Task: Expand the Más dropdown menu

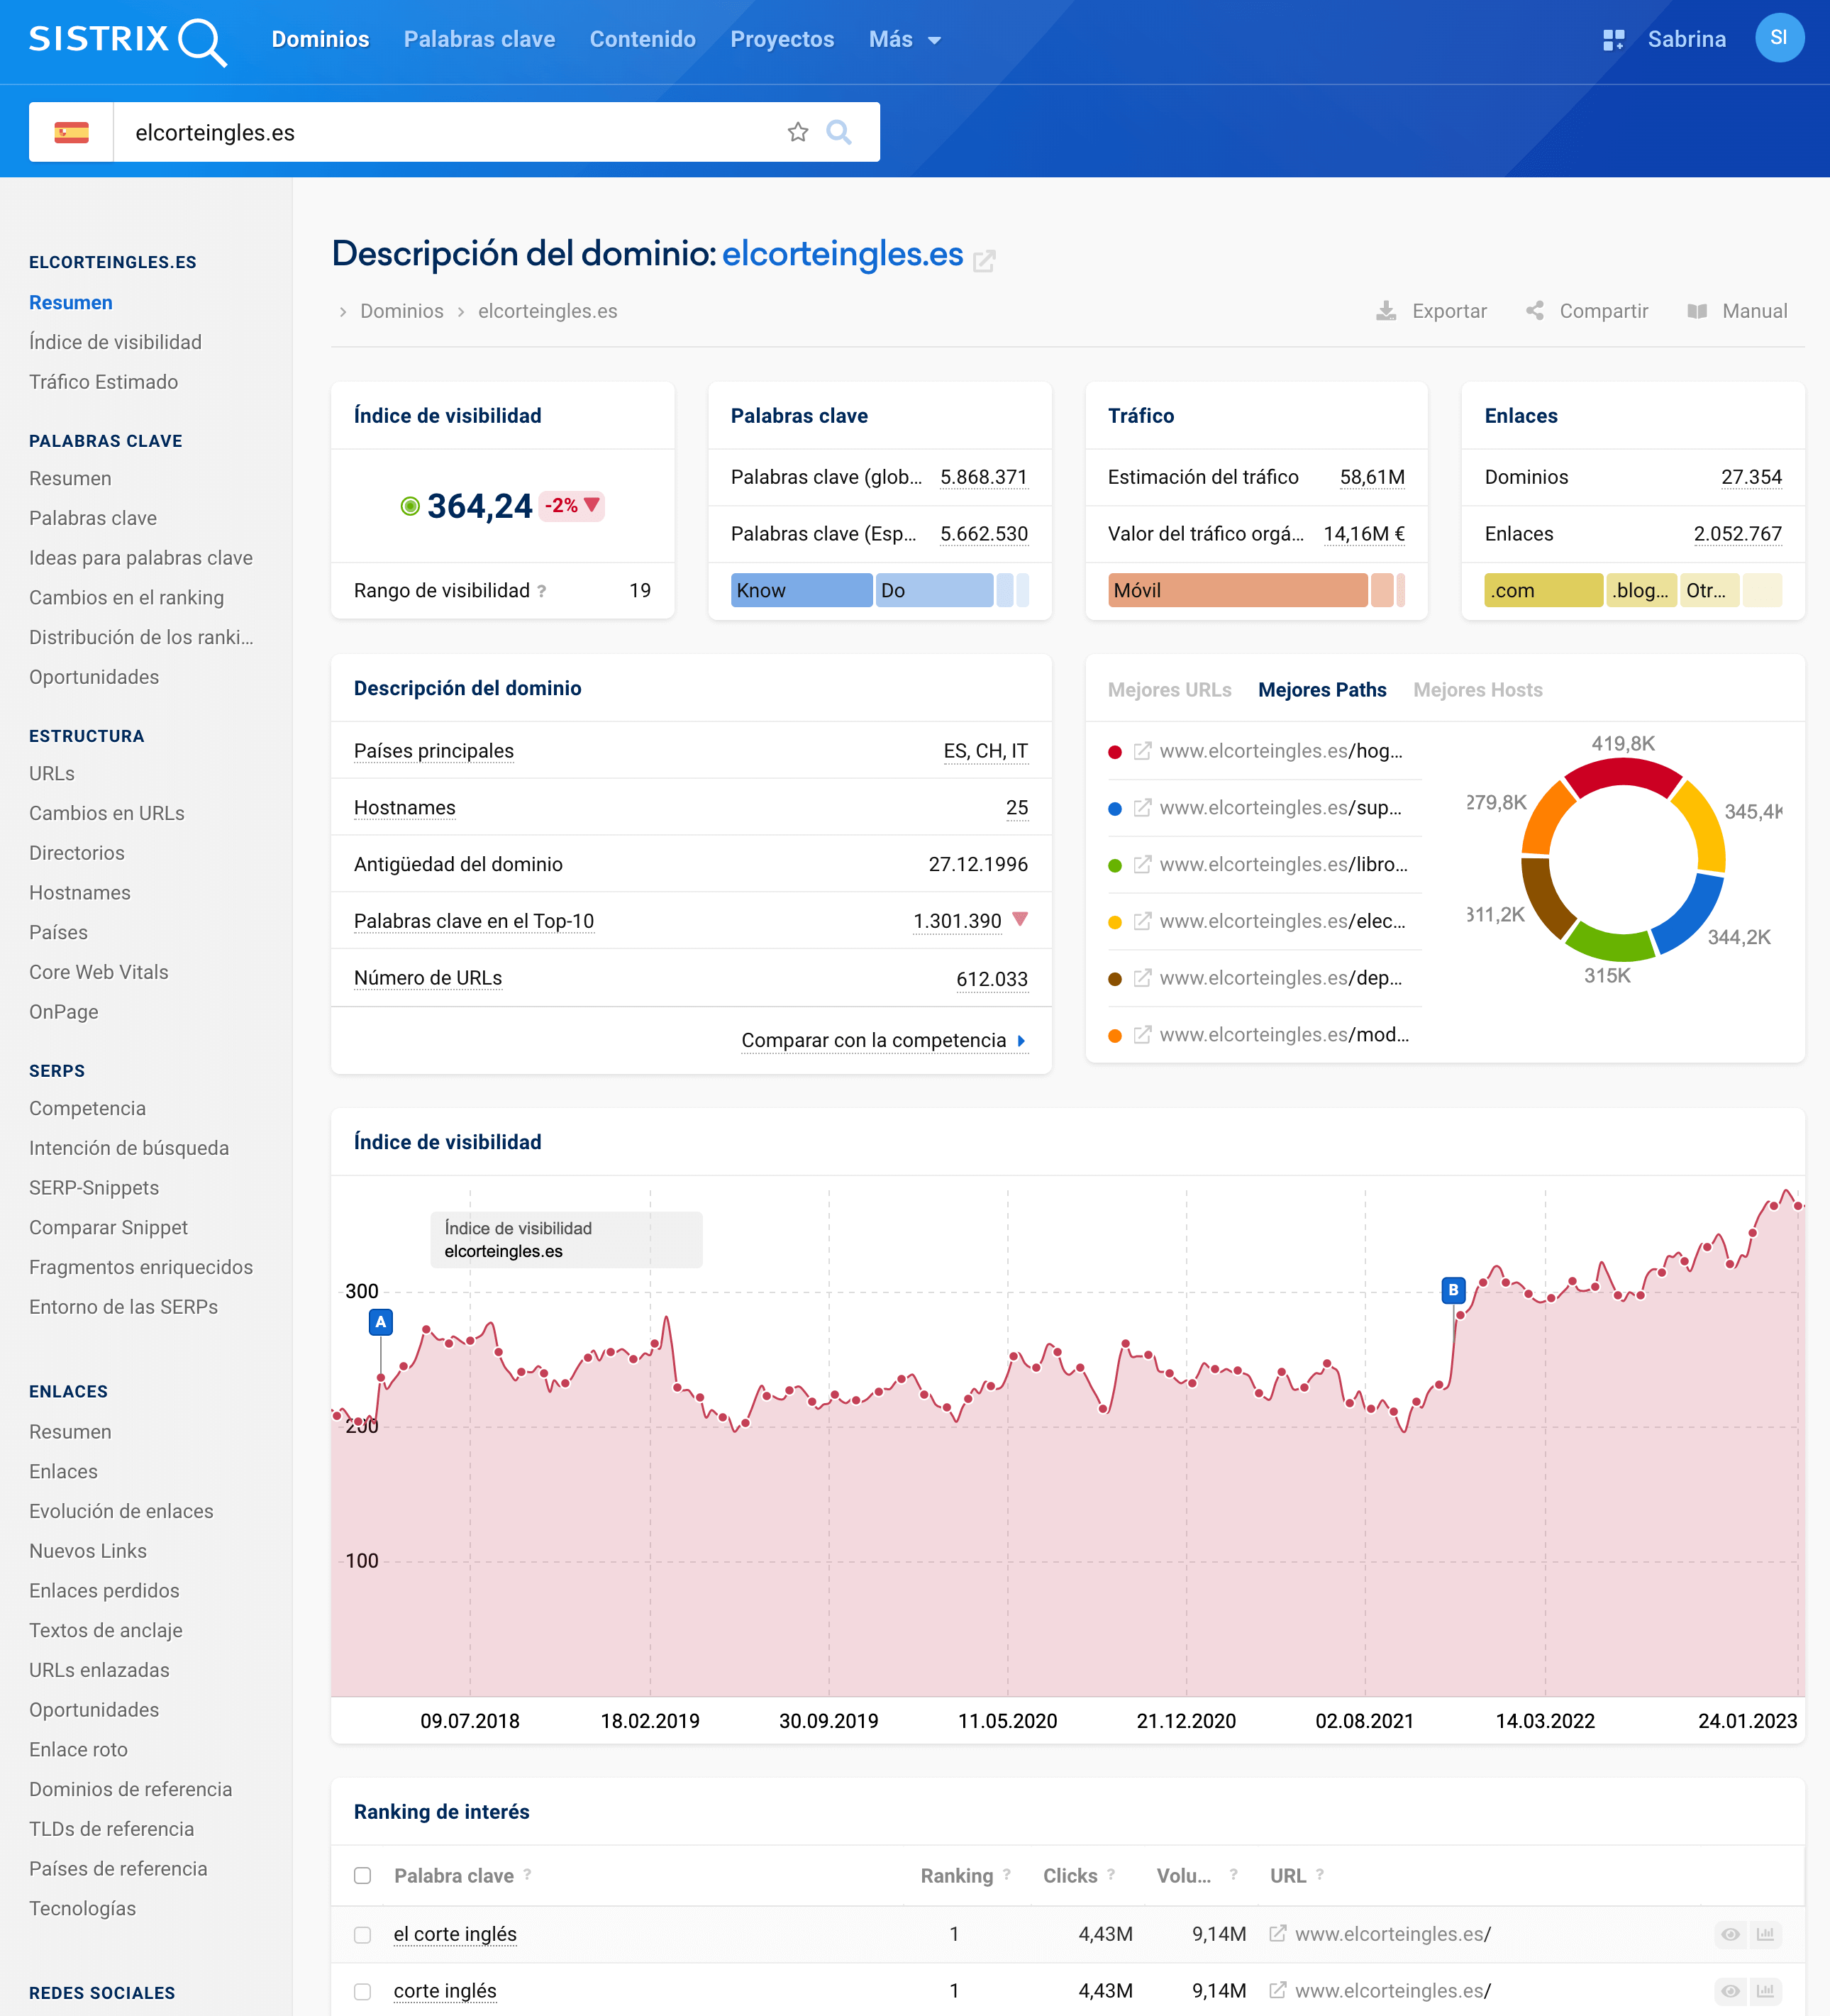Action: (904, 39)
